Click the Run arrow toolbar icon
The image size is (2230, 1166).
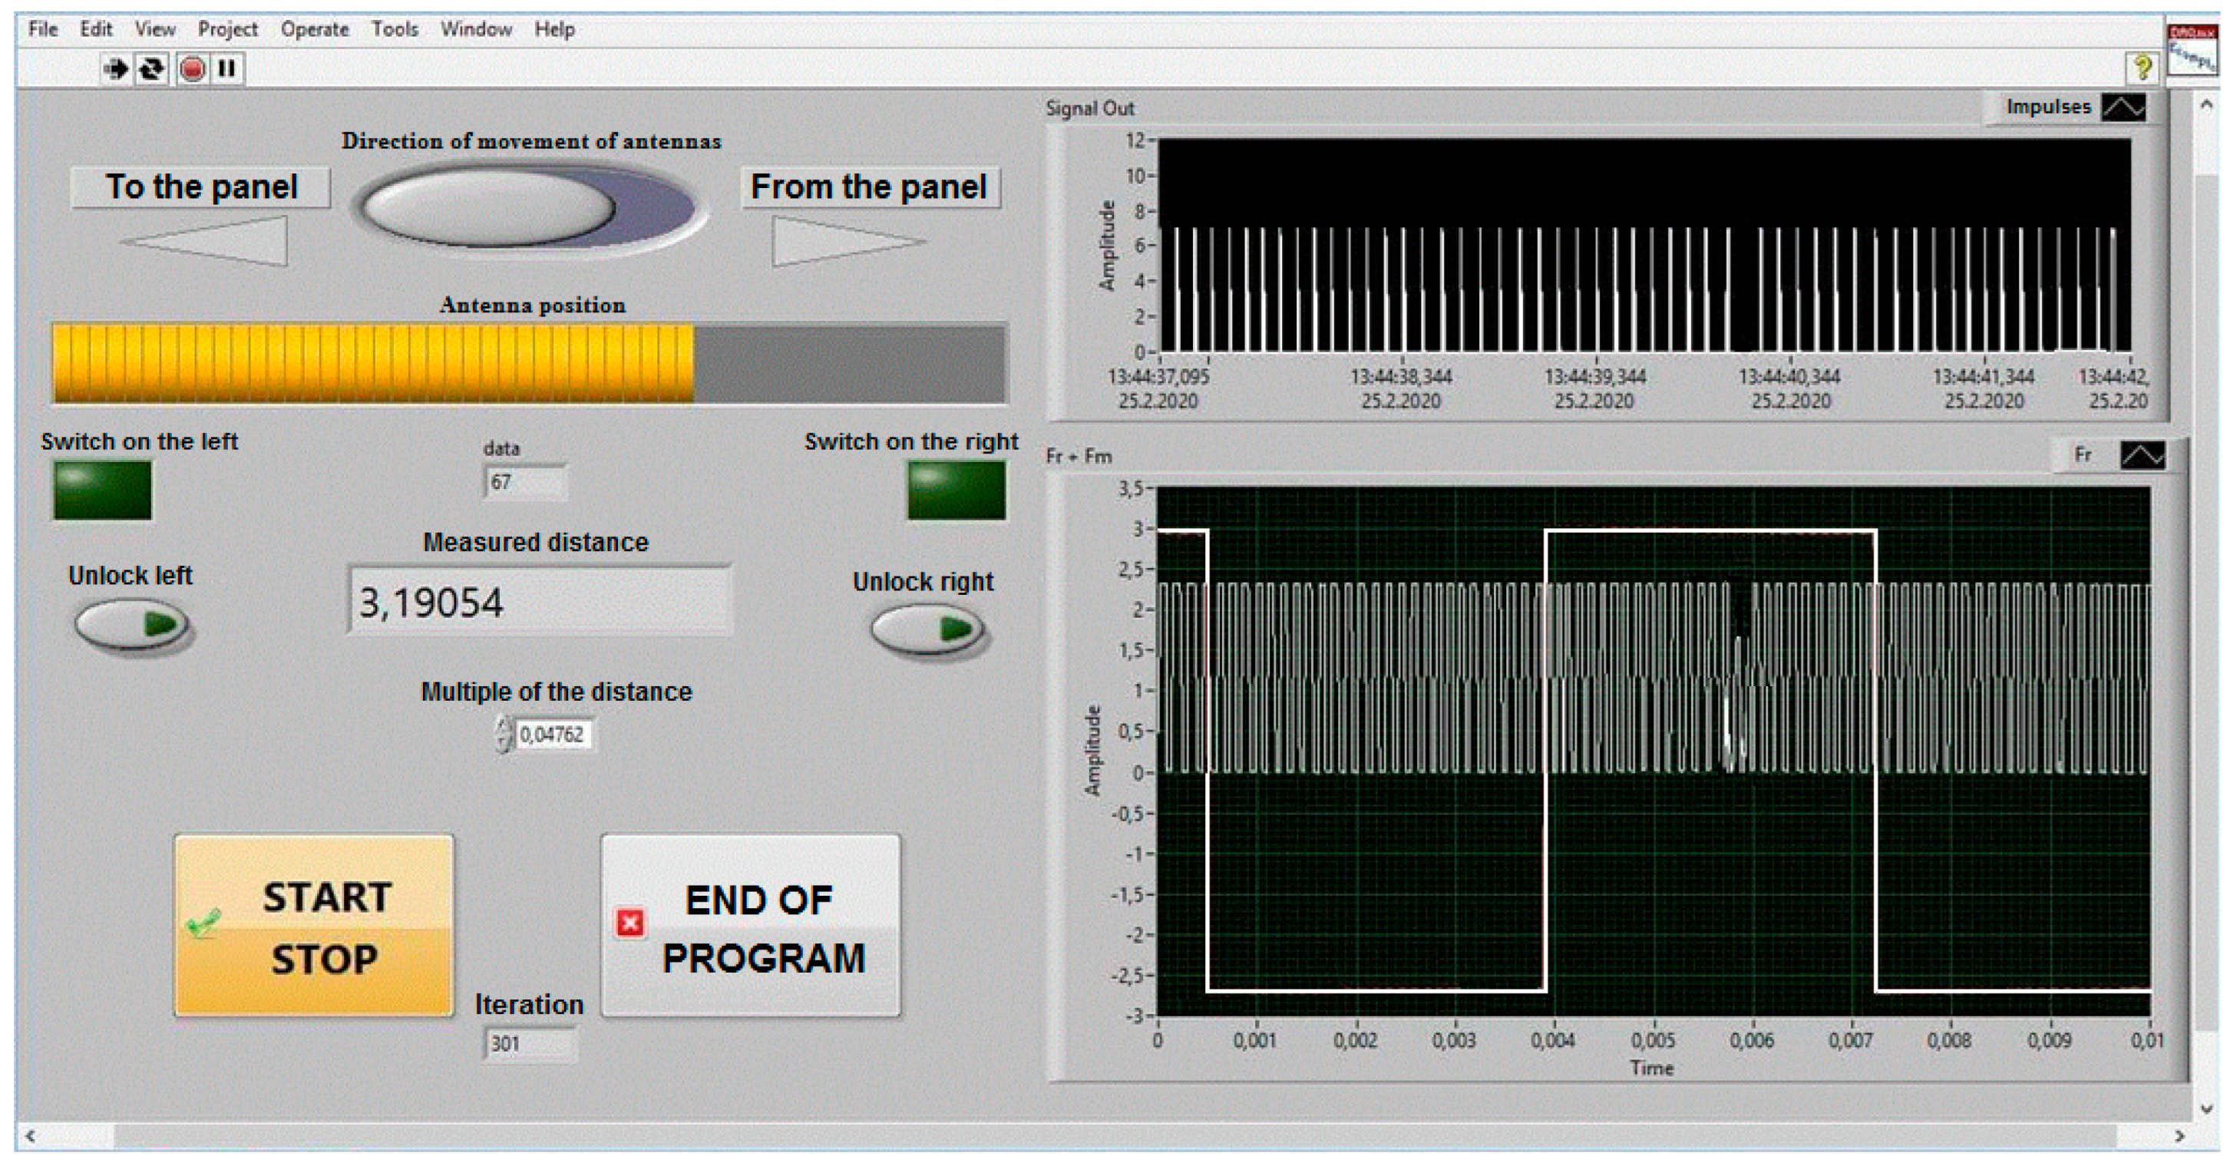[x=115, y=68]
